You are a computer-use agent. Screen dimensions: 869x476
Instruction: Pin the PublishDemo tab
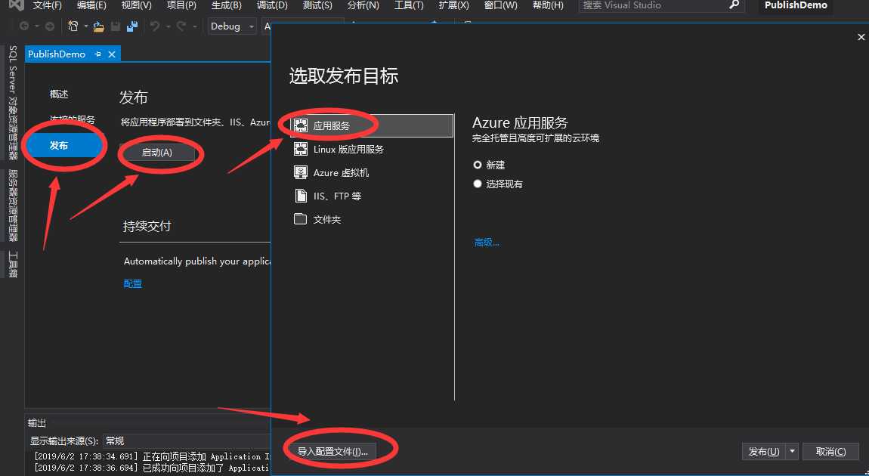tap(98, 54)
